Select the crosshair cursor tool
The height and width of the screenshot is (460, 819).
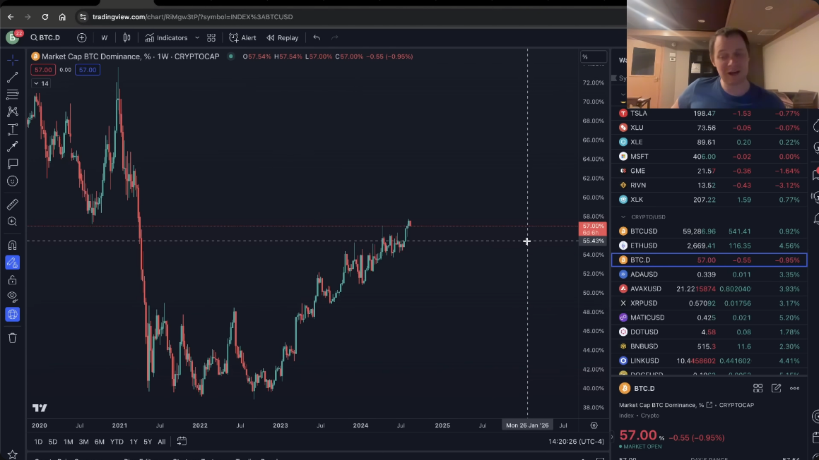click(x=13, y=59)
